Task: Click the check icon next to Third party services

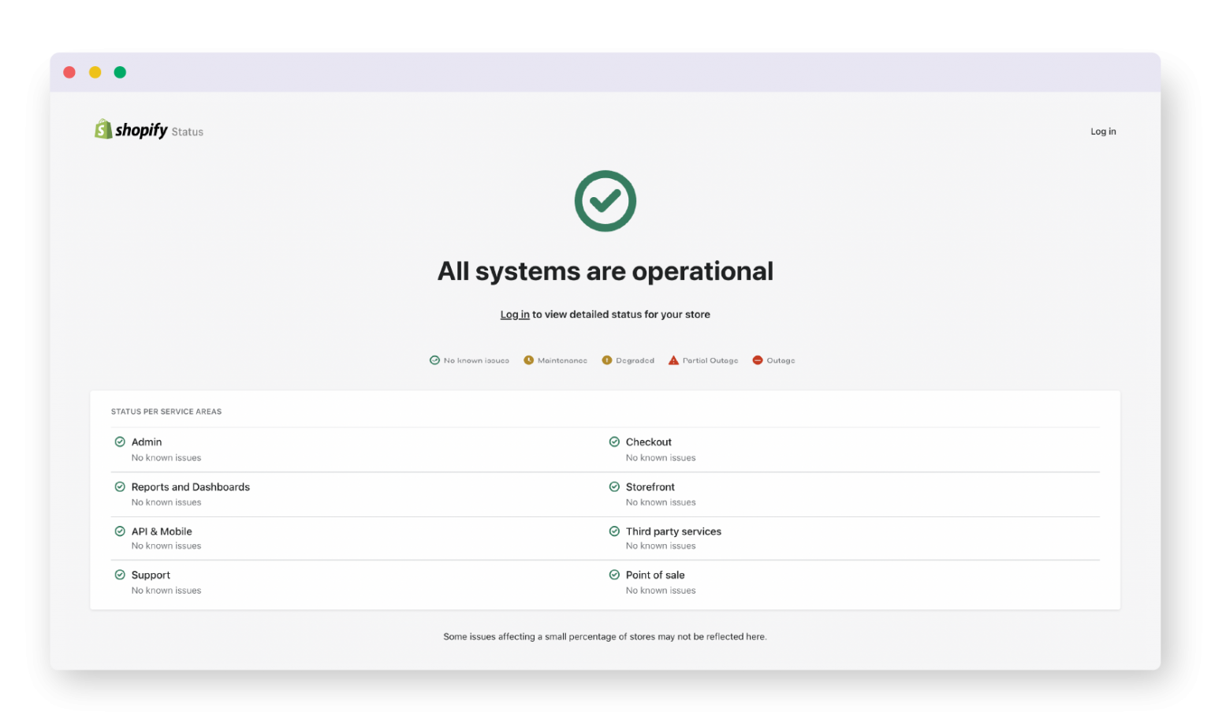Action: [614, 531]
